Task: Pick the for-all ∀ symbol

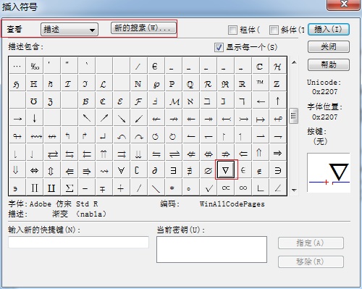Action: coord(122,170)
